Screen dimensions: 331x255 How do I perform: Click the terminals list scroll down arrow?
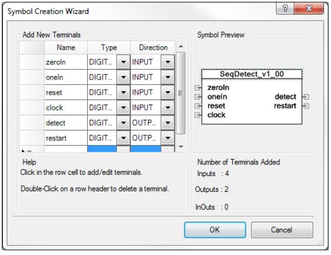point(181,147)
